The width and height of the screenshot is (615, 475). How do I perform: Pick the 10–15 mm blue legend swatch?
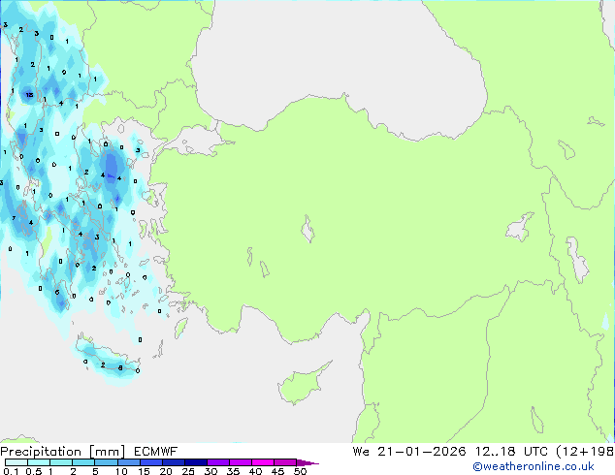tap(128, 462)
